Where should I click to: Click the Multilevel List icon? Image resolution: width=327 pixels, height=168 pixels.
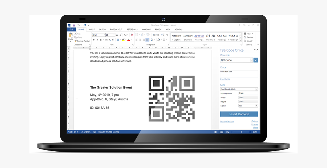[148, 35]
